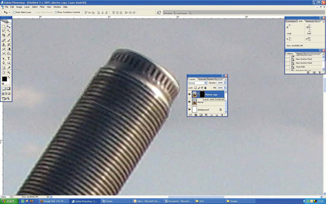Open the status bar document info arrow
Viewport: 326px width, 204px height.
pyautogui.click(x=48, y=196)
